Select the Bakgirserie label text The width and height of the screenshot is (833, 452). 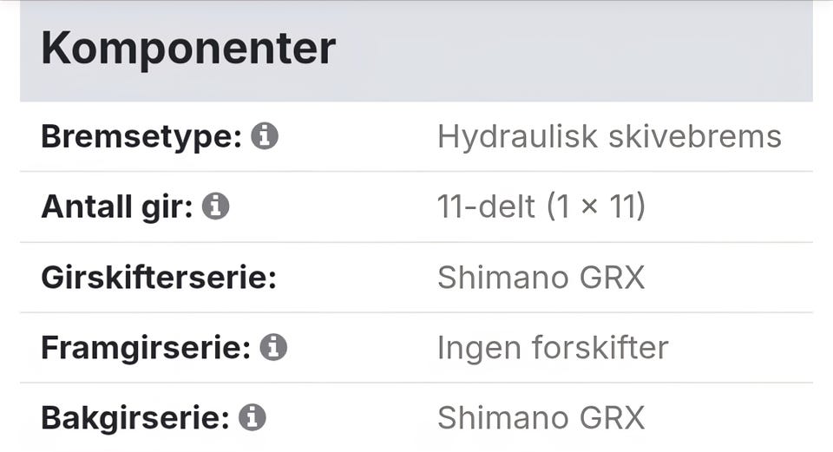134,417
